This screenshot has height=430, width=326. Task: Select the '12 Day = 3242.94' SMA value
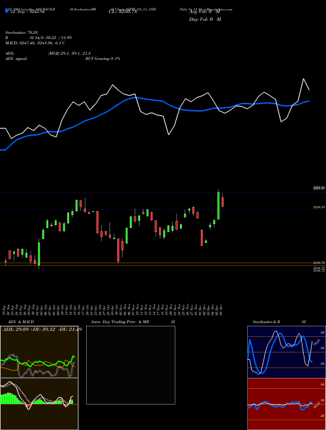click(x=27, y=12)
